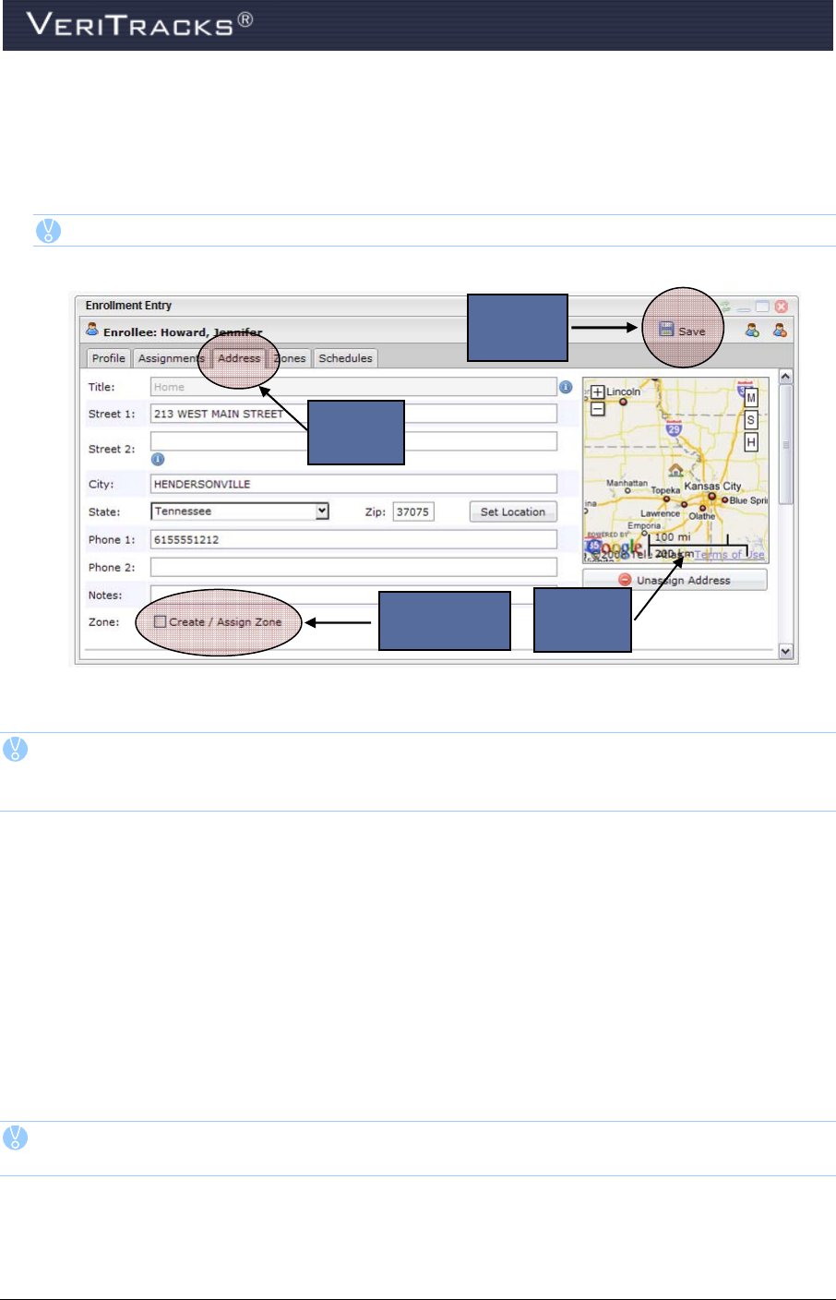Open the Assignments tab

[x=172, y=358]
